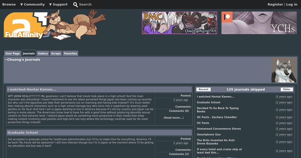Open the Log in page

click(x=292, y=4)
